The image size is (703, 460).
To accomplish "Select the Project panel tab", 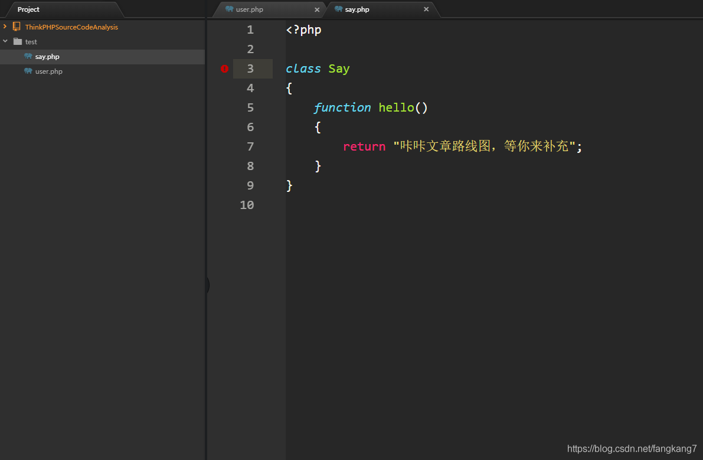I will coord(28,9).
